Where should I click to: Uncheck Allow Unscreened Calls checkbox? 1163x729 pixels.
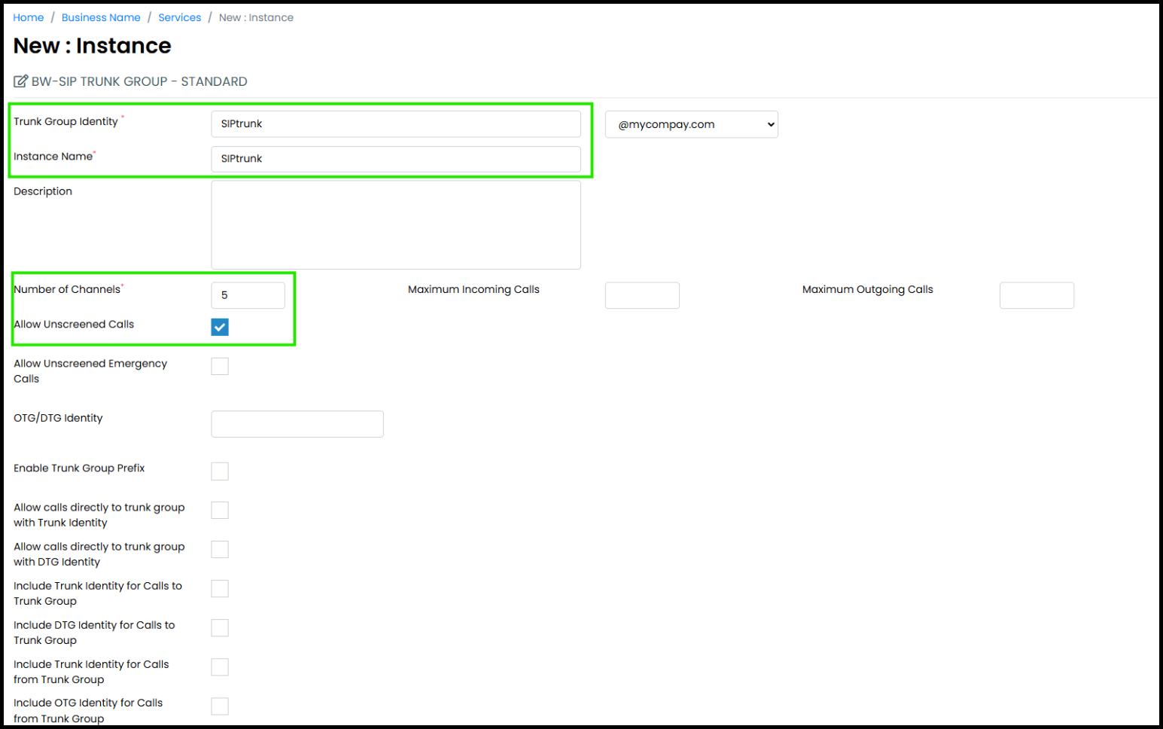(220, 327)
